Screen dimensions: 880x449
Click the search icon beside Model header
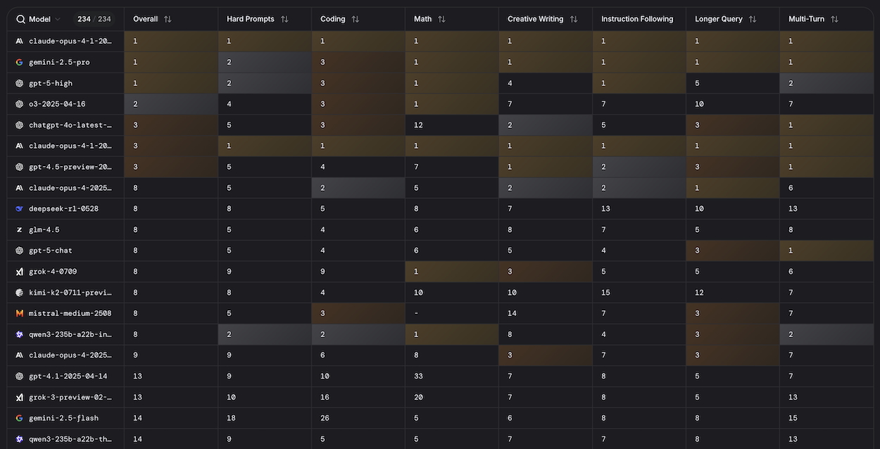tap(20, 20)
